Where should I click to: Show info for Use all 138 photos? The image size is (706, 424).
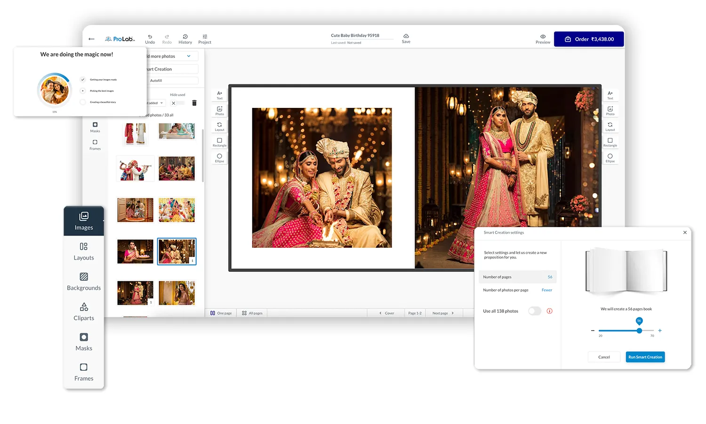click(549, 311)
